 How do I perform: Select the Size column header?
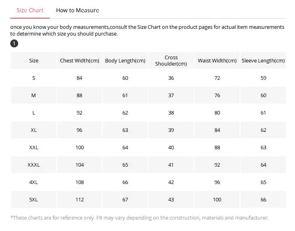[34, 60]
